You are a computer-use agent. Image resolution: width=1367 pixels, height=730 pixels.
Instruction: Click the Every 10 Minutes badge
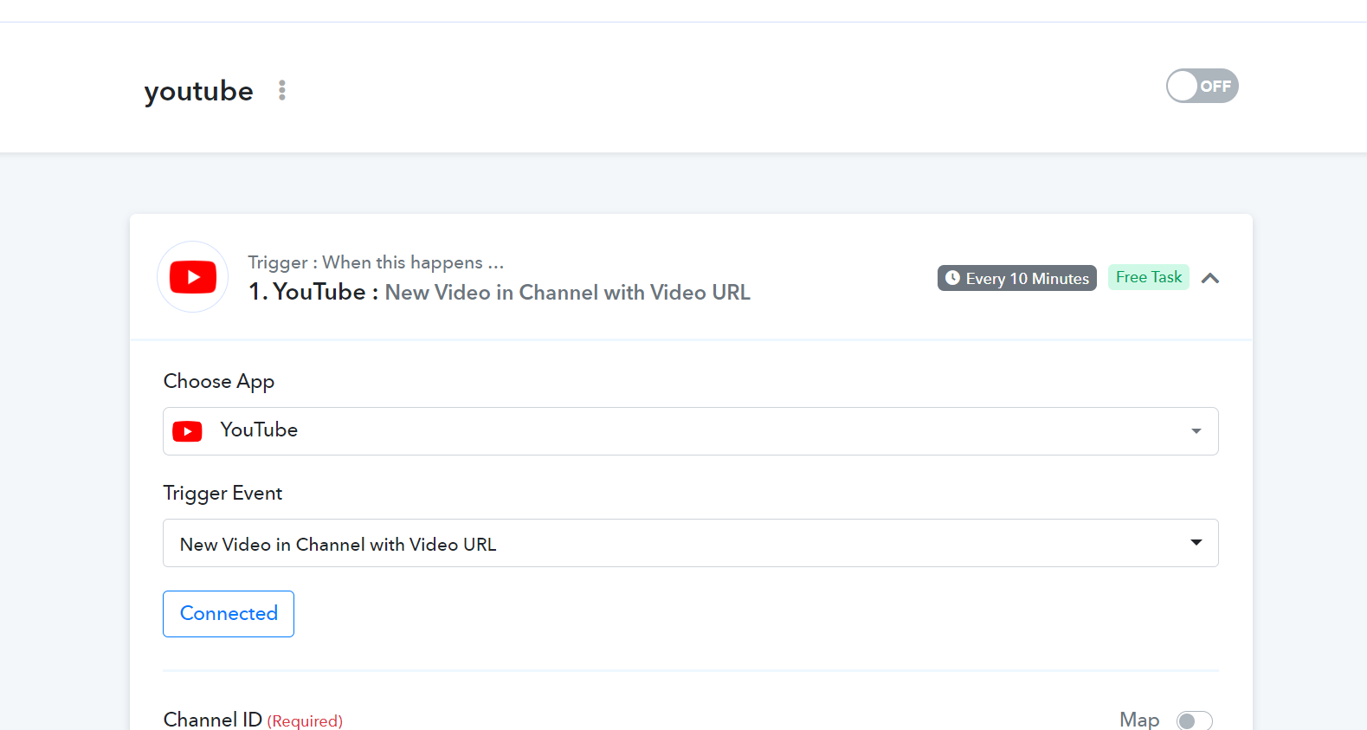(x=1017, y=278)
